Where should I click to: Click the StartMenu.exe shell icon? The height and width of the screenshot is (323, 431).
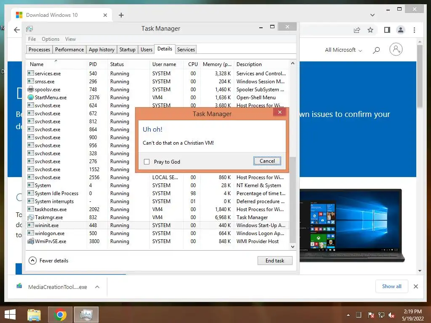[x=30, y=97]
